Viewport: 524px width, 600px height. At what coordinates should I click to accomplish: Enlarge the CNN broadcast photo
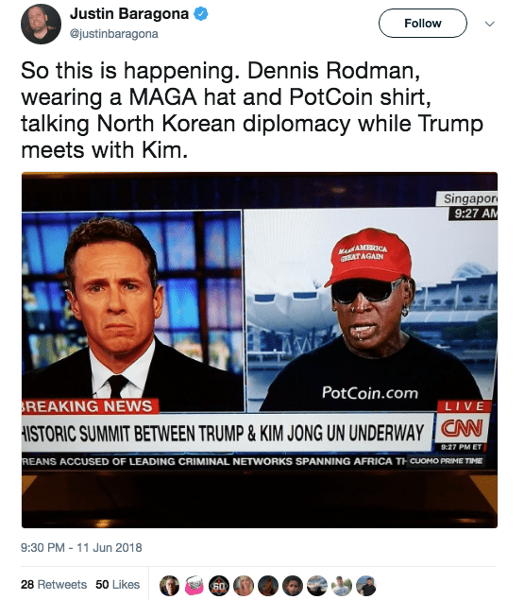(x=260, y=351)
